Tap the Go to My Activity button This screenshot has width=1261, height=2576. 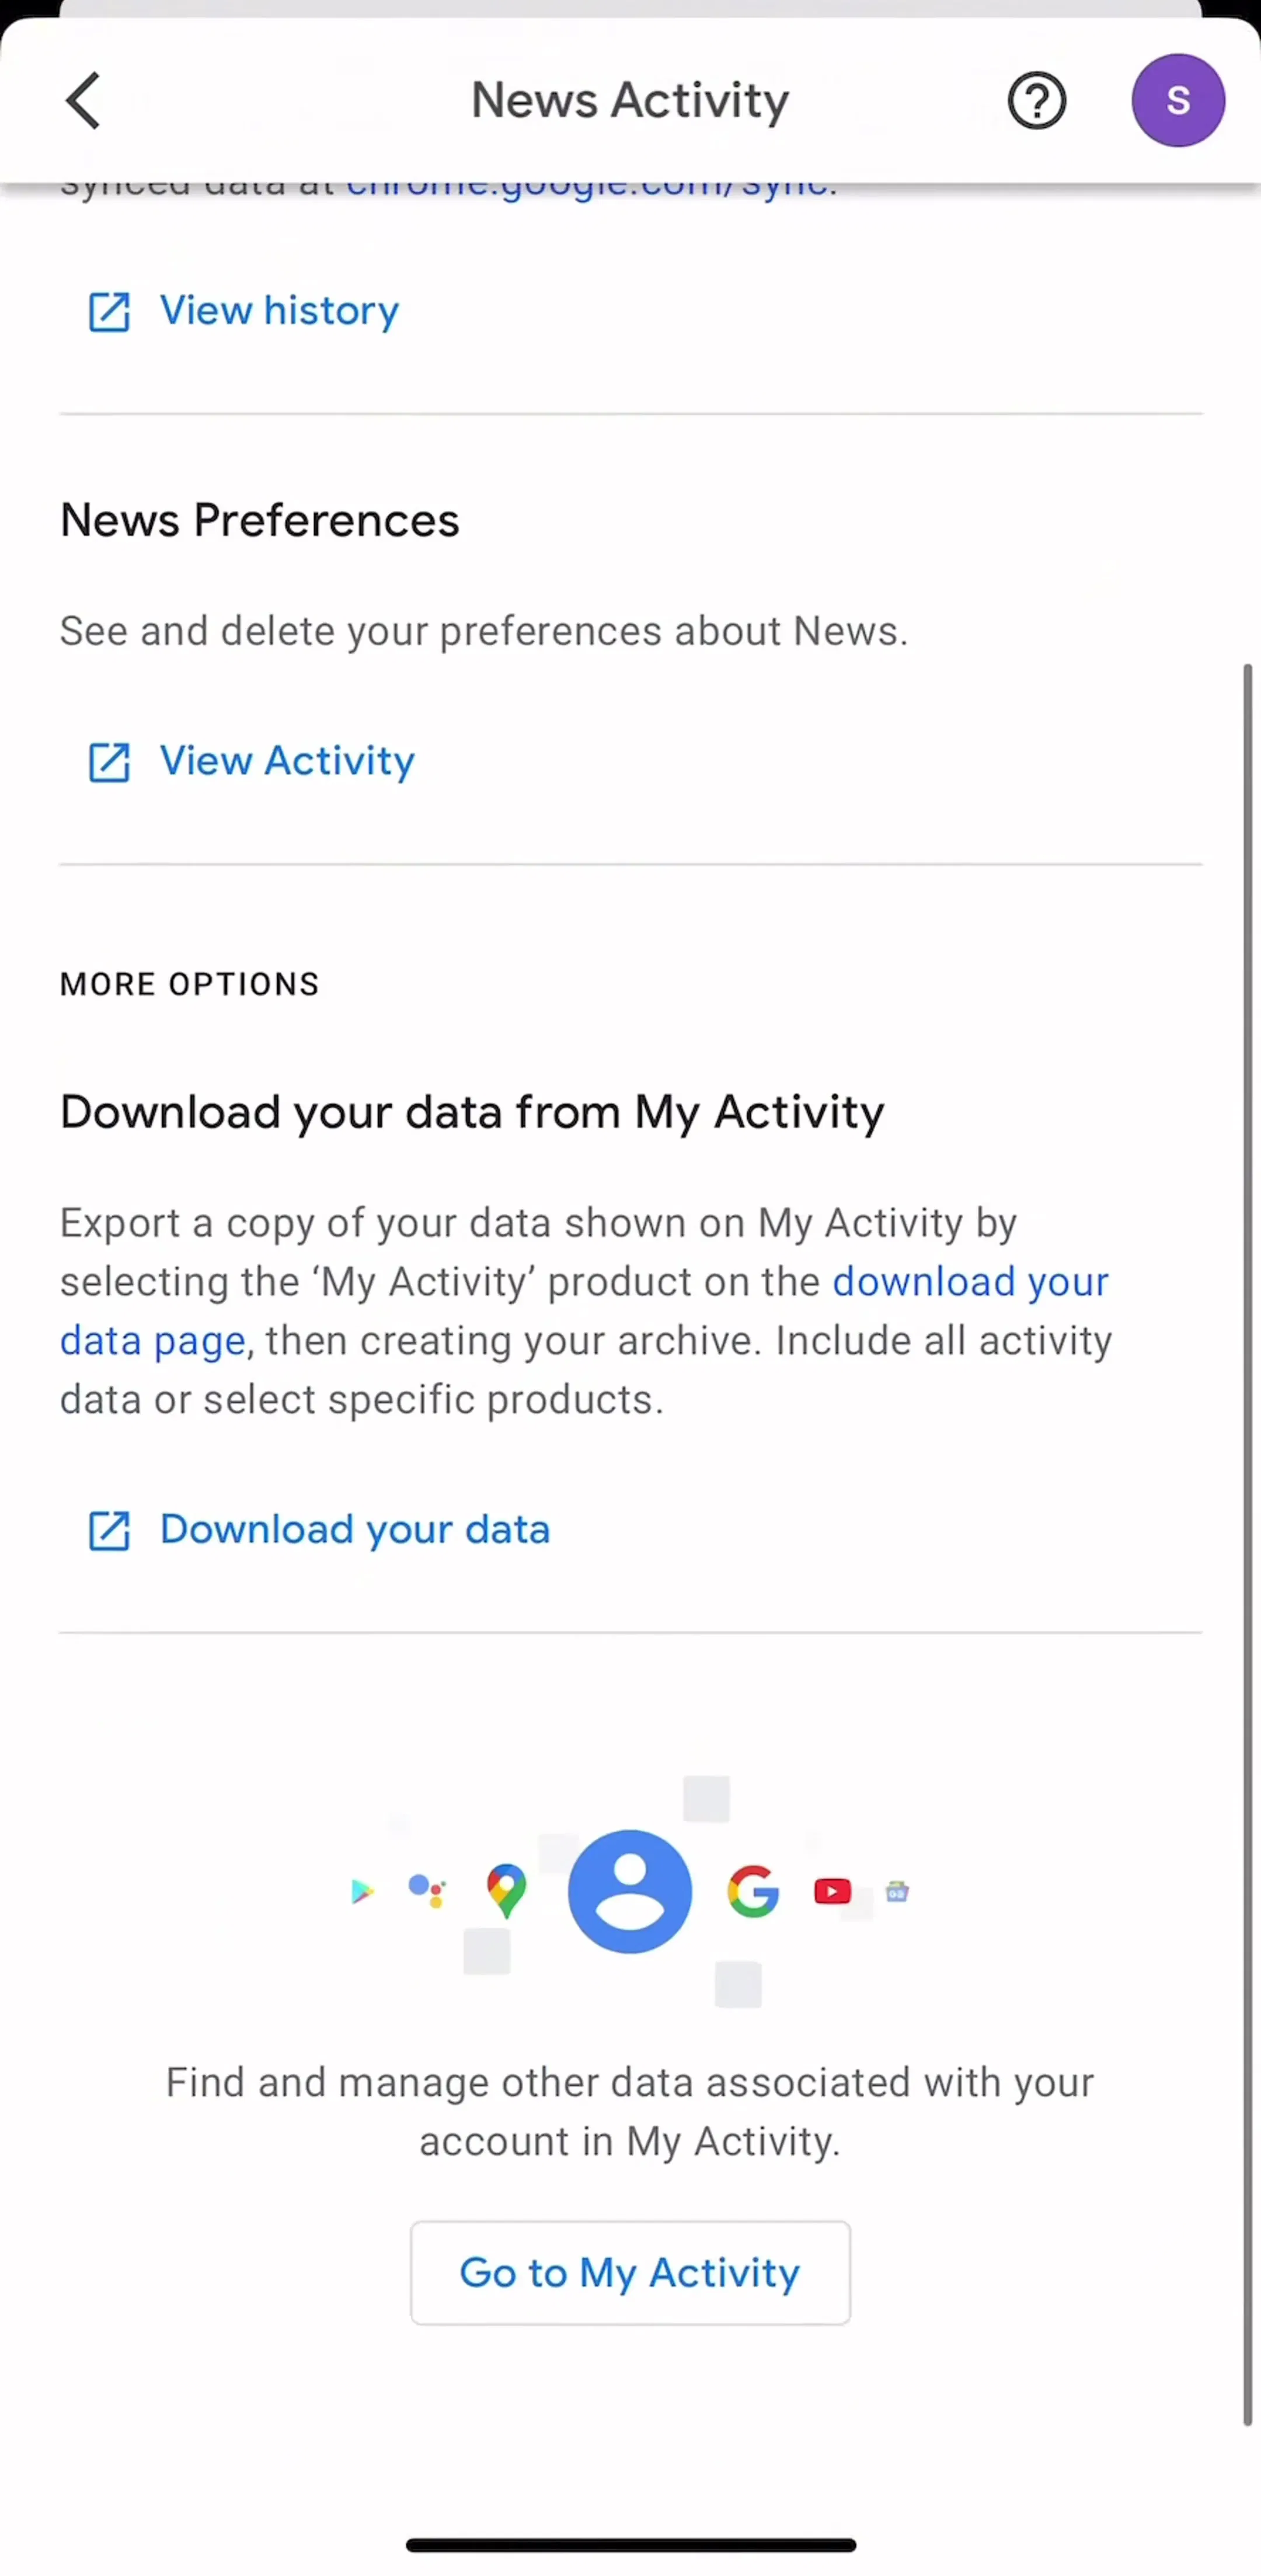point(630,2273)
